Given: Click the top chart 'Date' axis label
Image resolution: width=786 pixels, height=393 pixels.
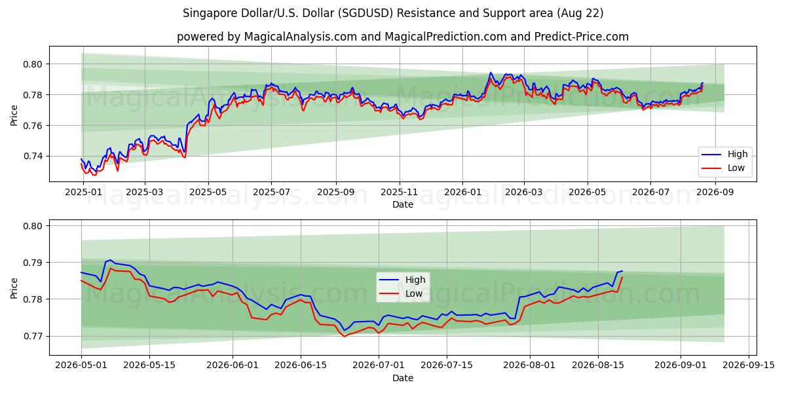Looking at the screenshot, I should pyautogui.click(x=403, y=204).
